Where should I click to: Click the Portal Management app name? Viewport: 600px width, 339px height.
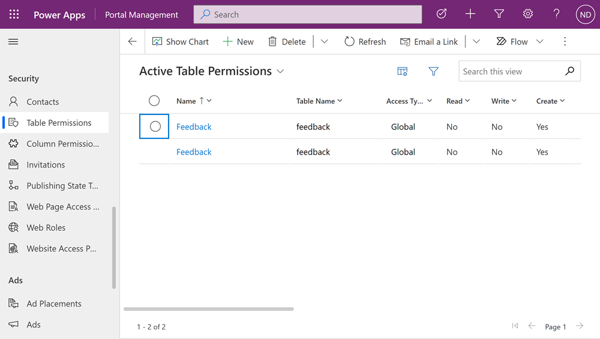pyautogui.click(x=142, y=15)
